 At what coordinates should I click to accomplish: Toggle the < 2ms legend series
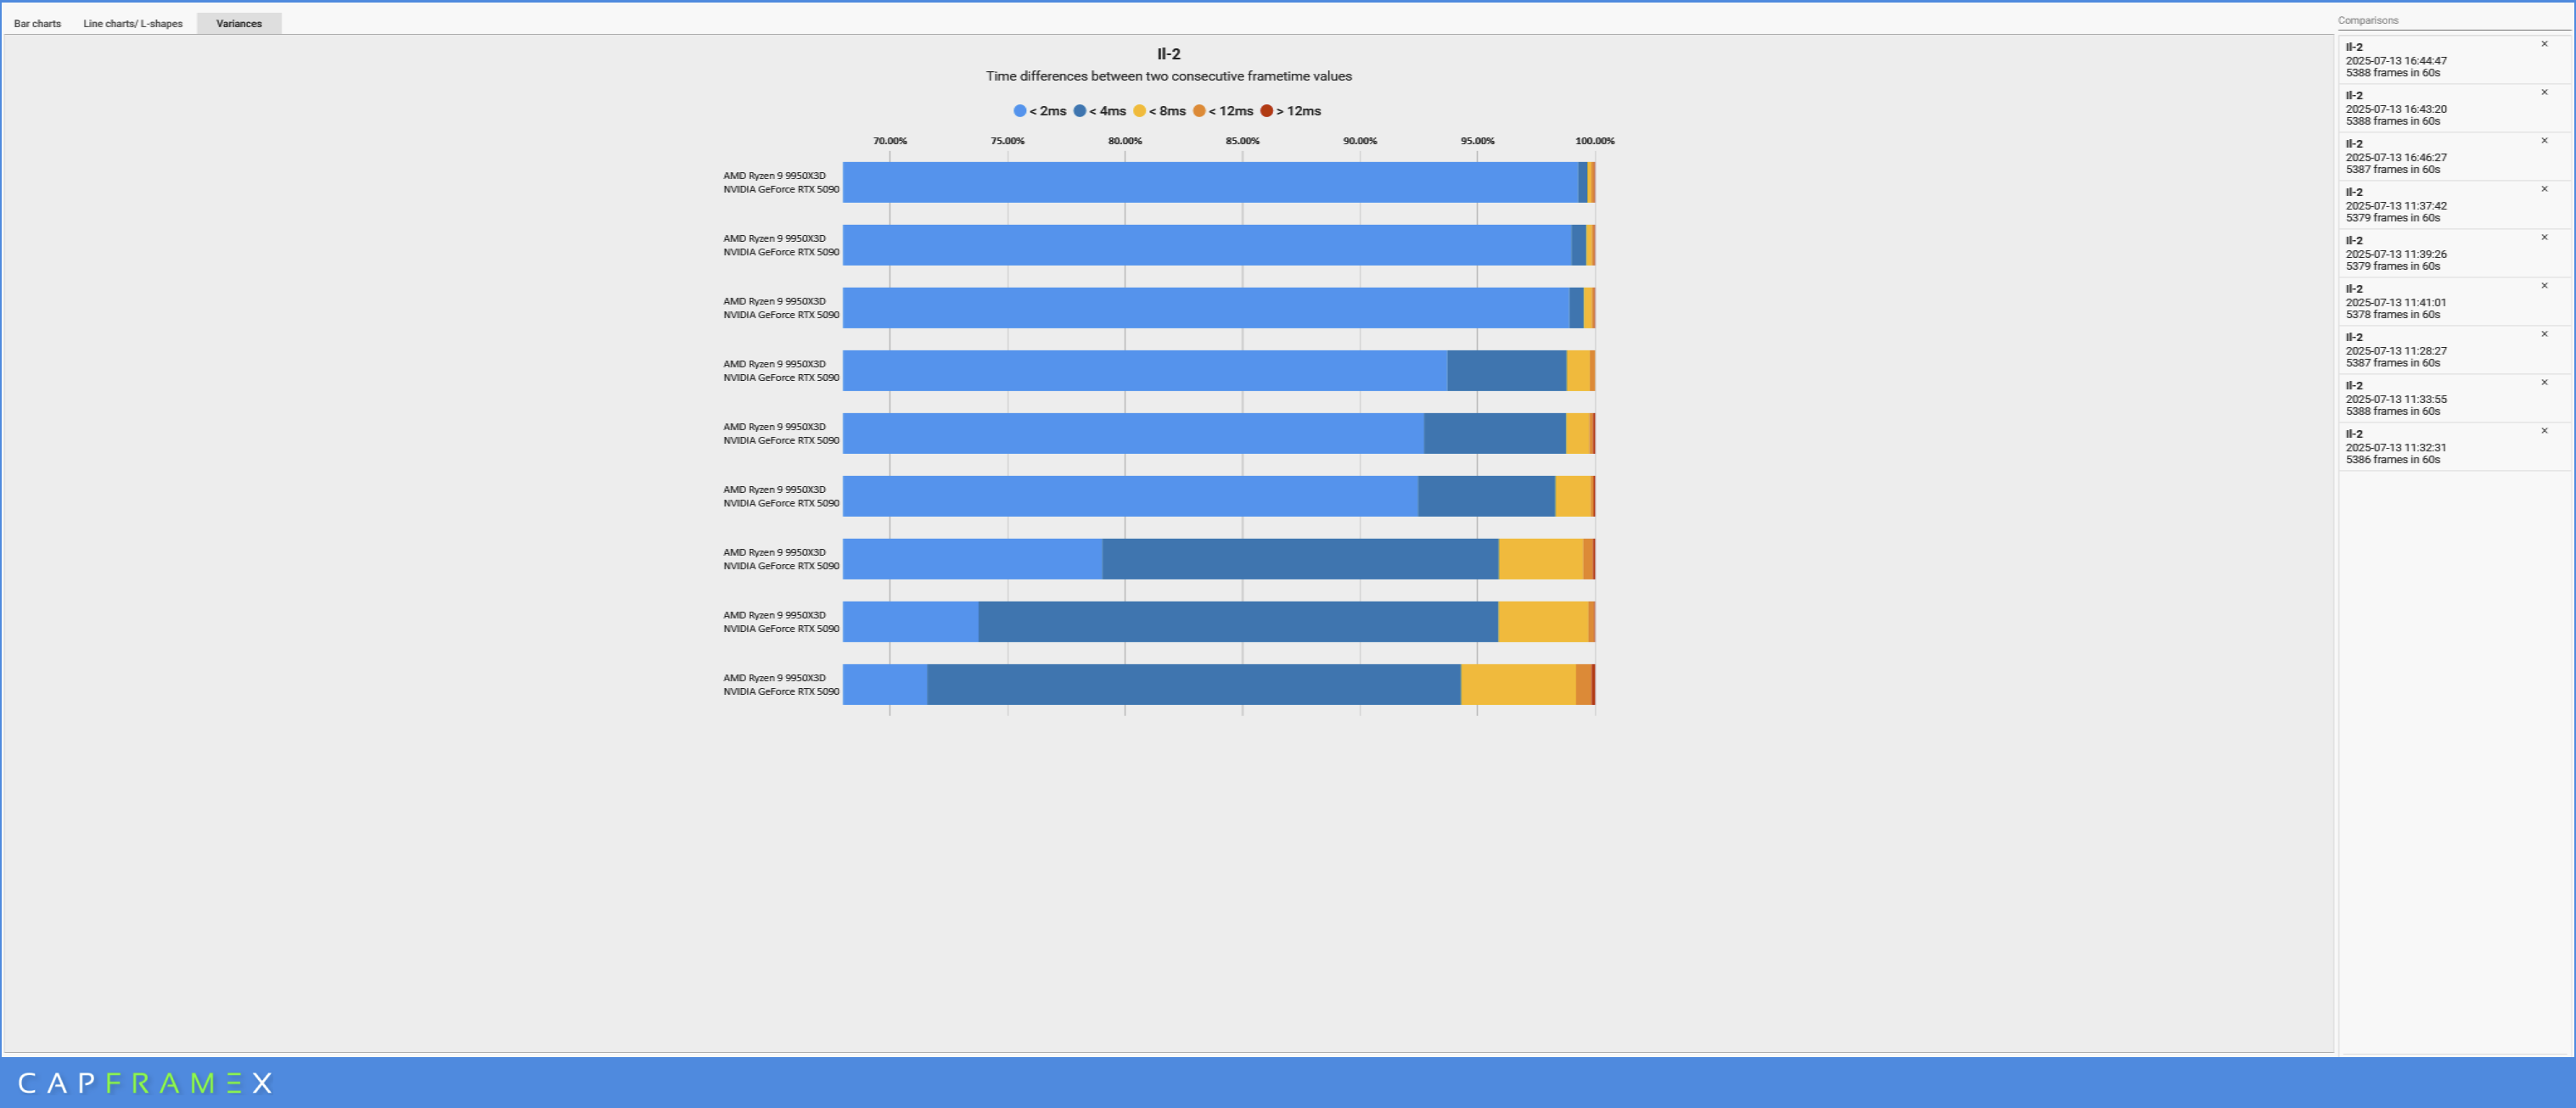tap(1040, 111)
